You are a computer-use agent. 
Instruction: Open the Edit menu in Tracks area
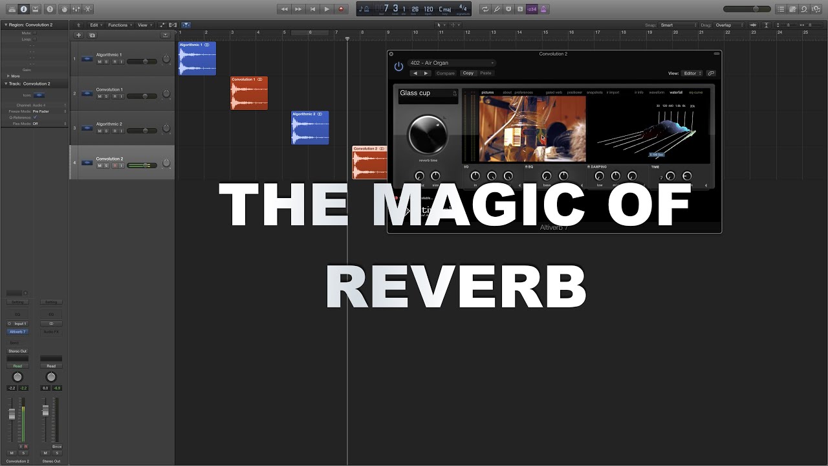coord(95,25)
